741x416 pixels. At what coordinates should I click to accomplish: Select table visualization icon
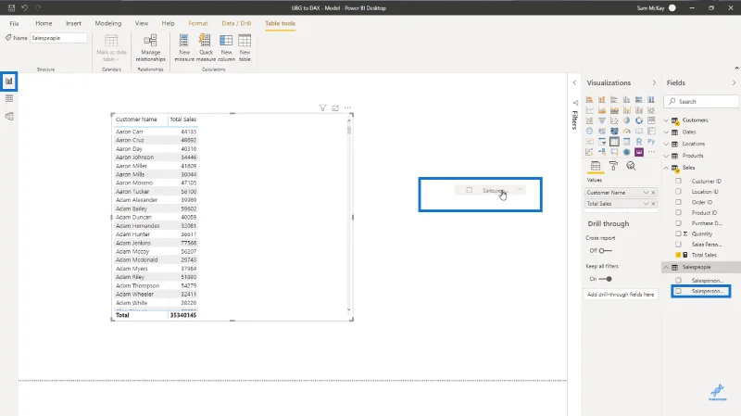tap(614, 142)
